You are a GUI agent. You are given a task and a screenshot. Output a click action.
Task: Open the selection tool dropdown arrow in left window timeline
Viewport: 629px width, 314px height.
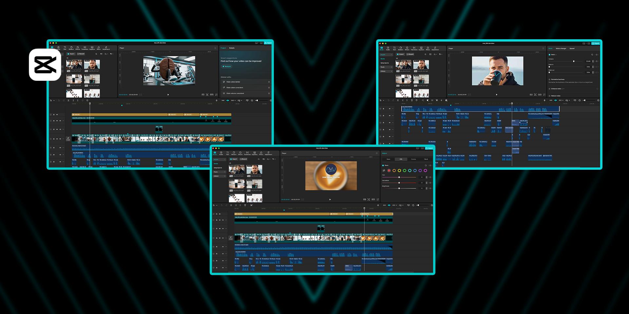tap(54, 100)
